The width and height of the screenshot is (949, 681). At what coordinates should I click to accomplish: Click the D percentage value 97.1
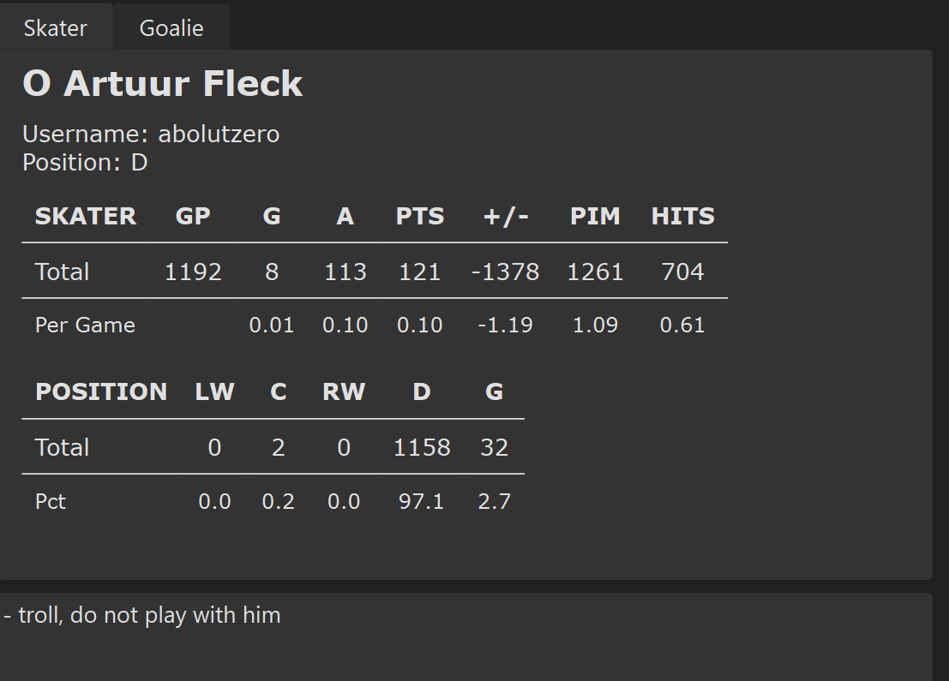tap(421, 501)
